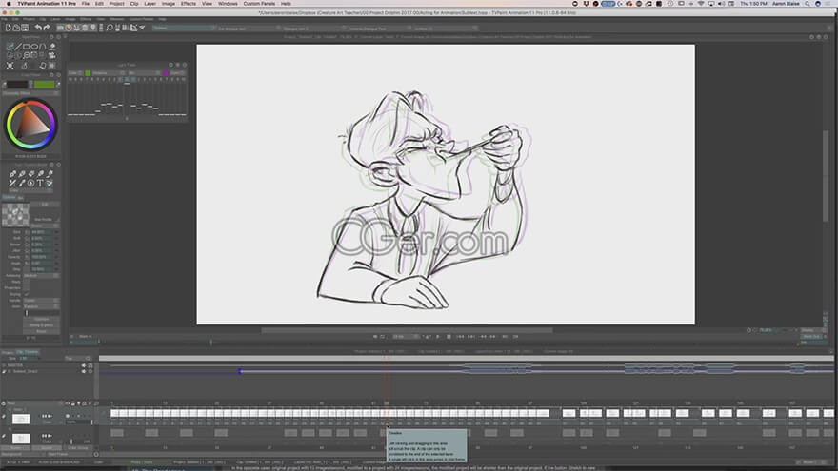
Task: Select the spline curve tool
Action: coord(42,47)
